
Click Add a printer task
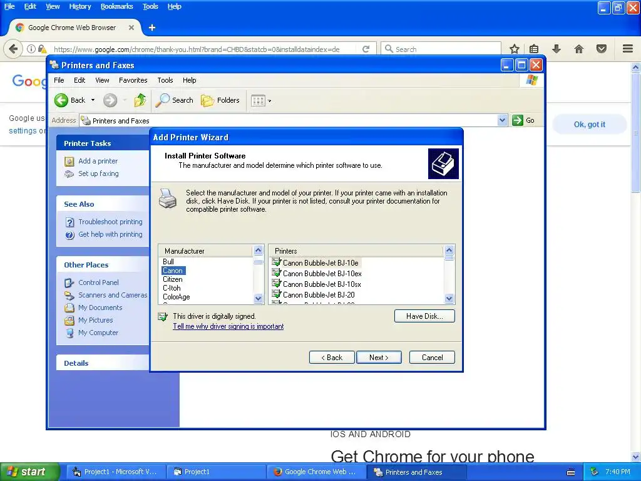coord(98,161)
